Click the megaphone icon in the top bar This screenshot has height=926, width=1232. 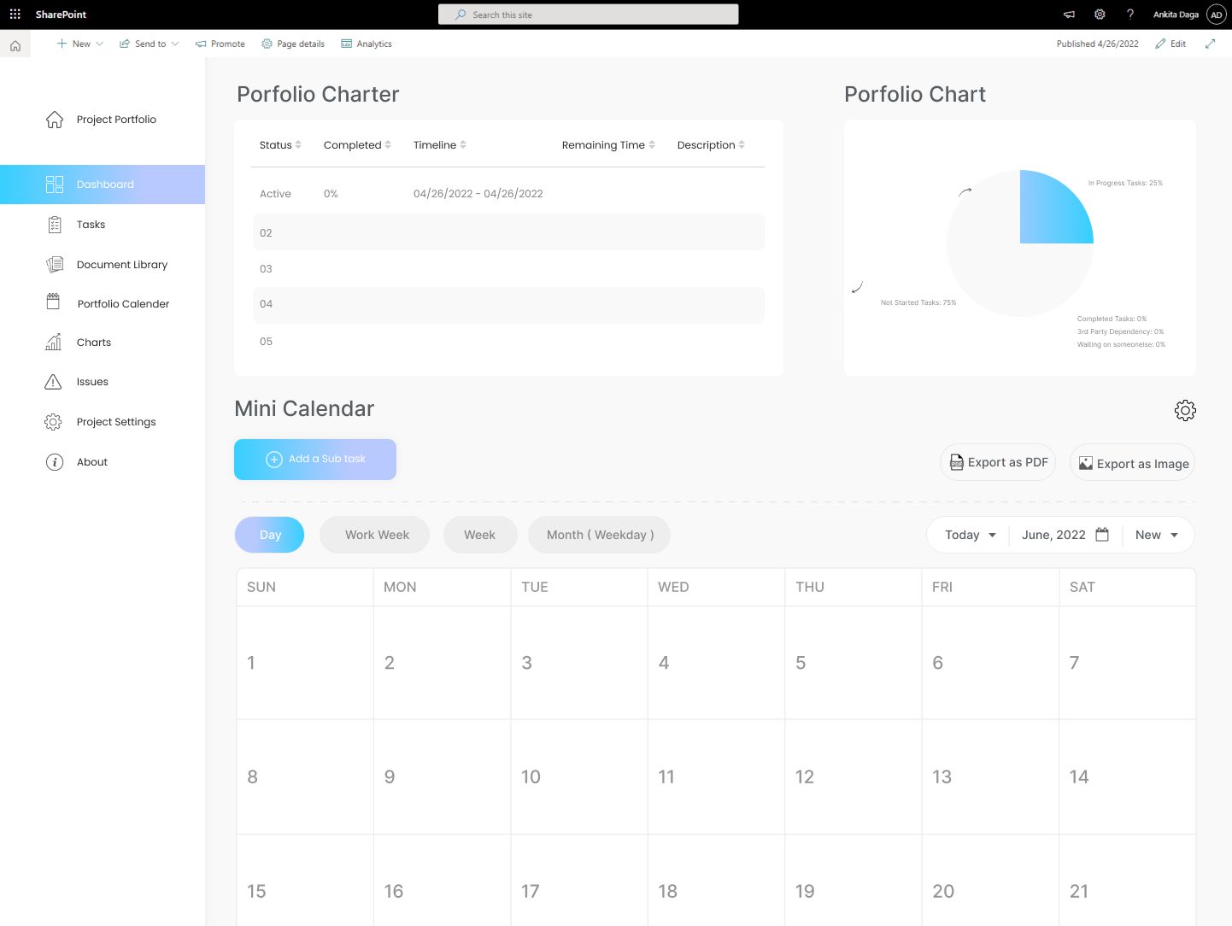point(1069,15)
